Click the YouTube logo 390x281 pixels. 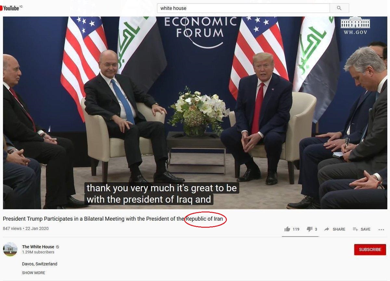coord(10,8)
